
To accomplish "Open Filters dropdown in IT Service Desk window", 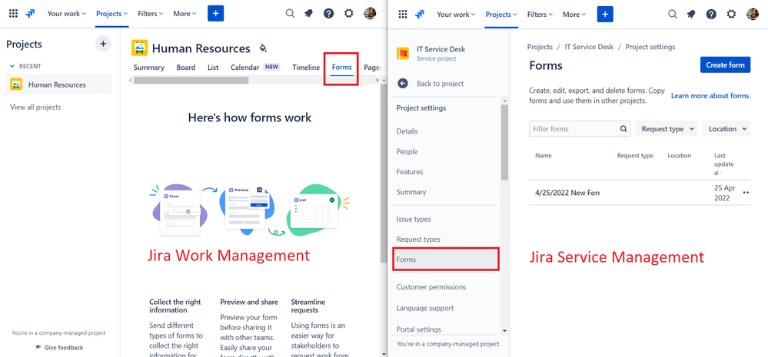I will tap(540, 14).
